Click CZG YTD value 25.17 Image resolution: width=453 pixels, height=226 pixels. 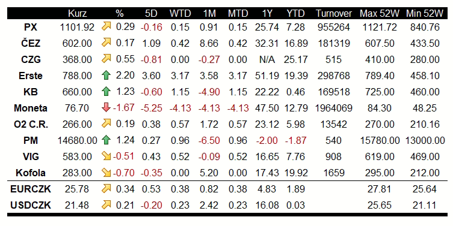296,59
